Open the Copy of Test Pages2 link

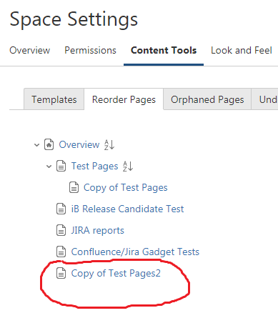[116, 274]
